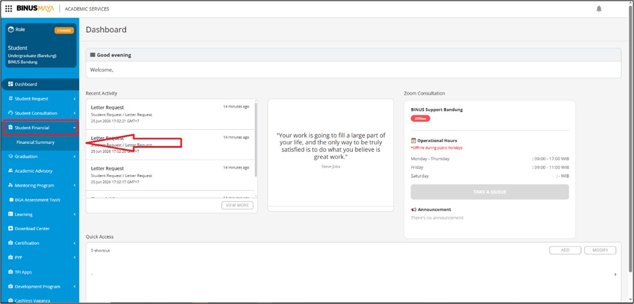Expand the Student Request submenu chevron

[x=75, y=99]
